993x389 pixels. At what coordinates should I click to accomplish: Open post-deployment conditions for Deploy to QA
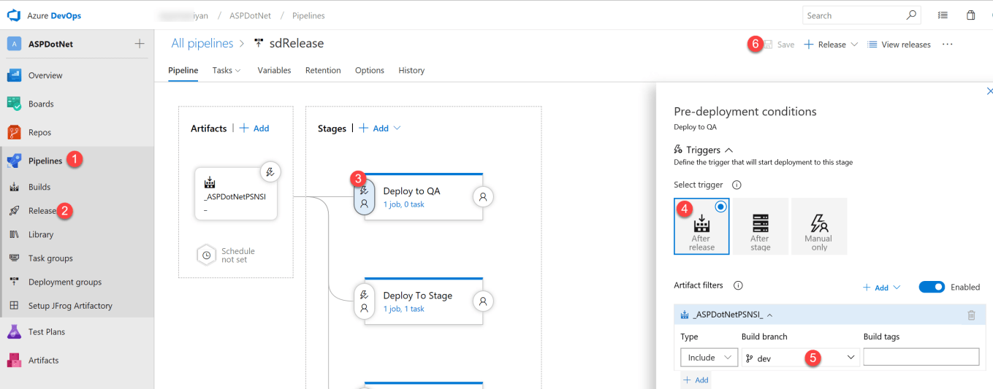[x=482, y=196]
